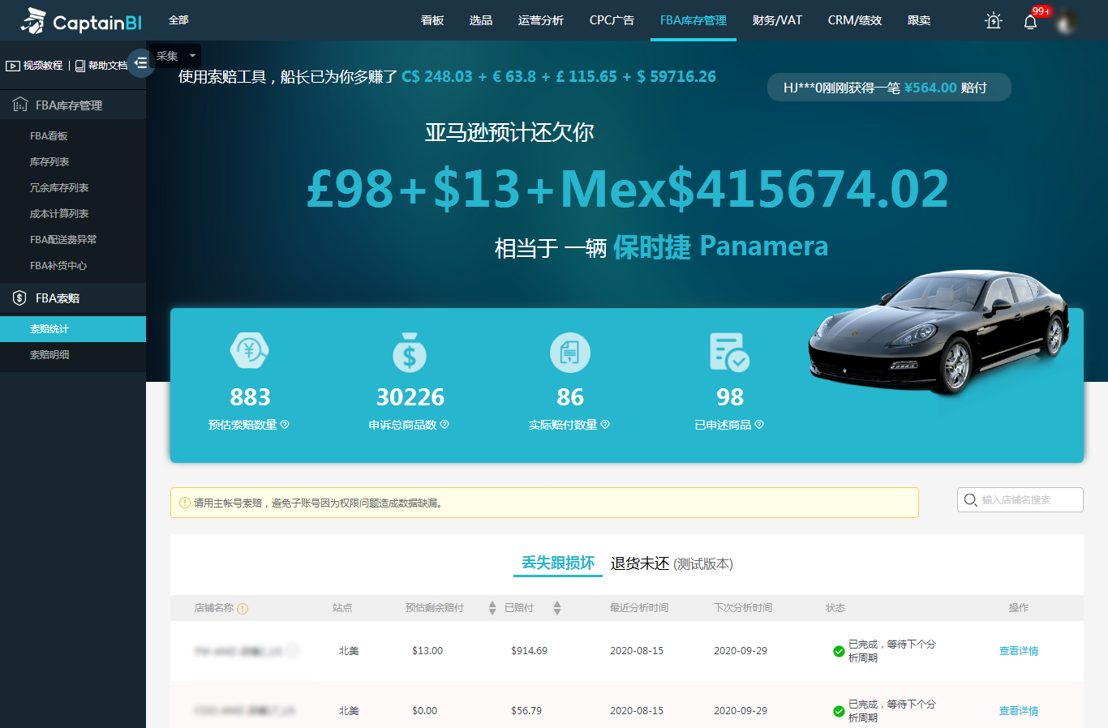Go to FBA看板 in sidebar

49,136
